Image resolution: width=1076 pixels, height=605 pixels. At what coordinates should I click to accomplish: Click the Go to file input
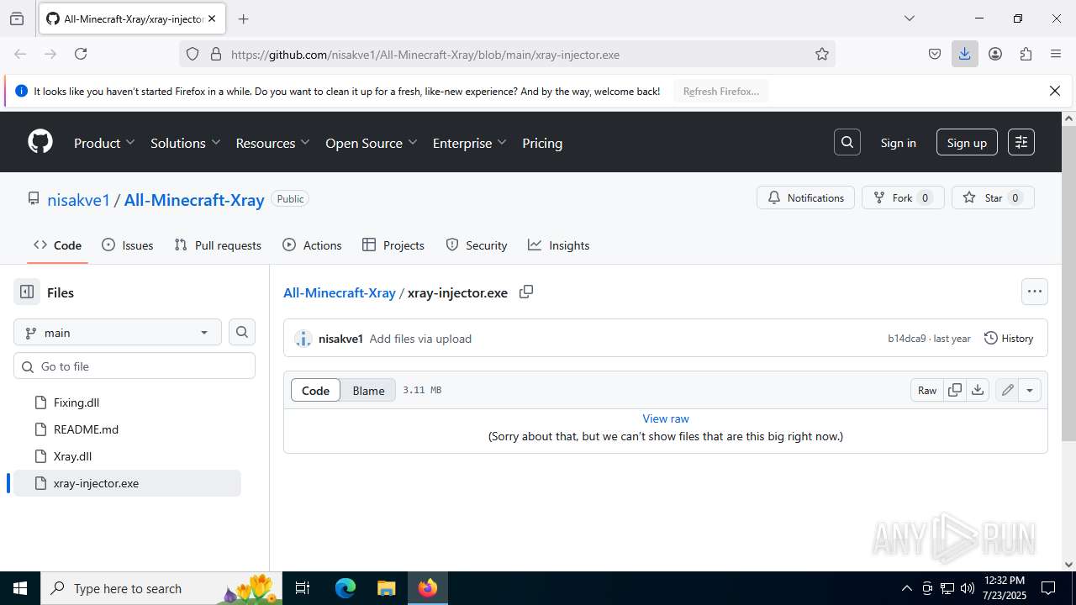pyautogui.click(x=134, y=366)
